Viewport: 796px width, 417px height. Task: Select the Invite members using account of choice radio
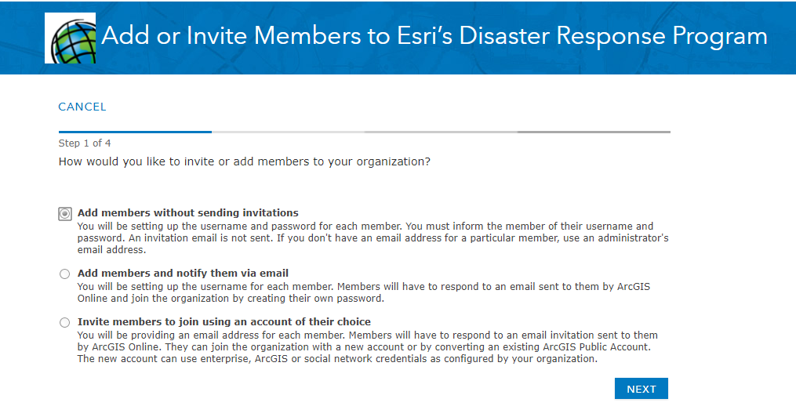(64, 323)
